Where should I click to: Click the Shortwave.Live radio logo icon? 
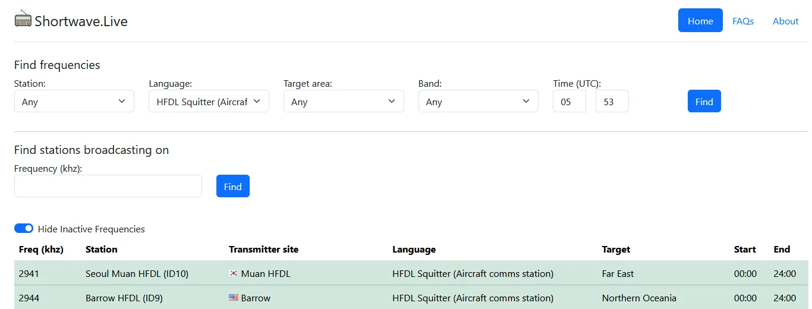coord(23,19)
